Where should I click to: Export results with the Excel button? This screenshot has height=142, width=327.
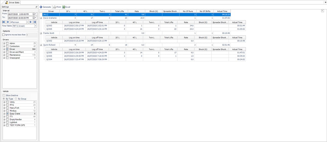click(66, 7)
